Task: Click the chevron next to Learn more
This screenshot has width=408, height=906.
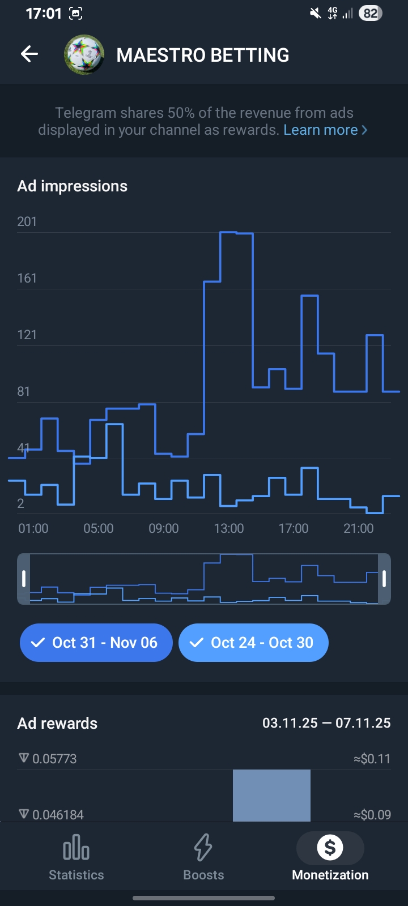Action: (x=364, y=130)
